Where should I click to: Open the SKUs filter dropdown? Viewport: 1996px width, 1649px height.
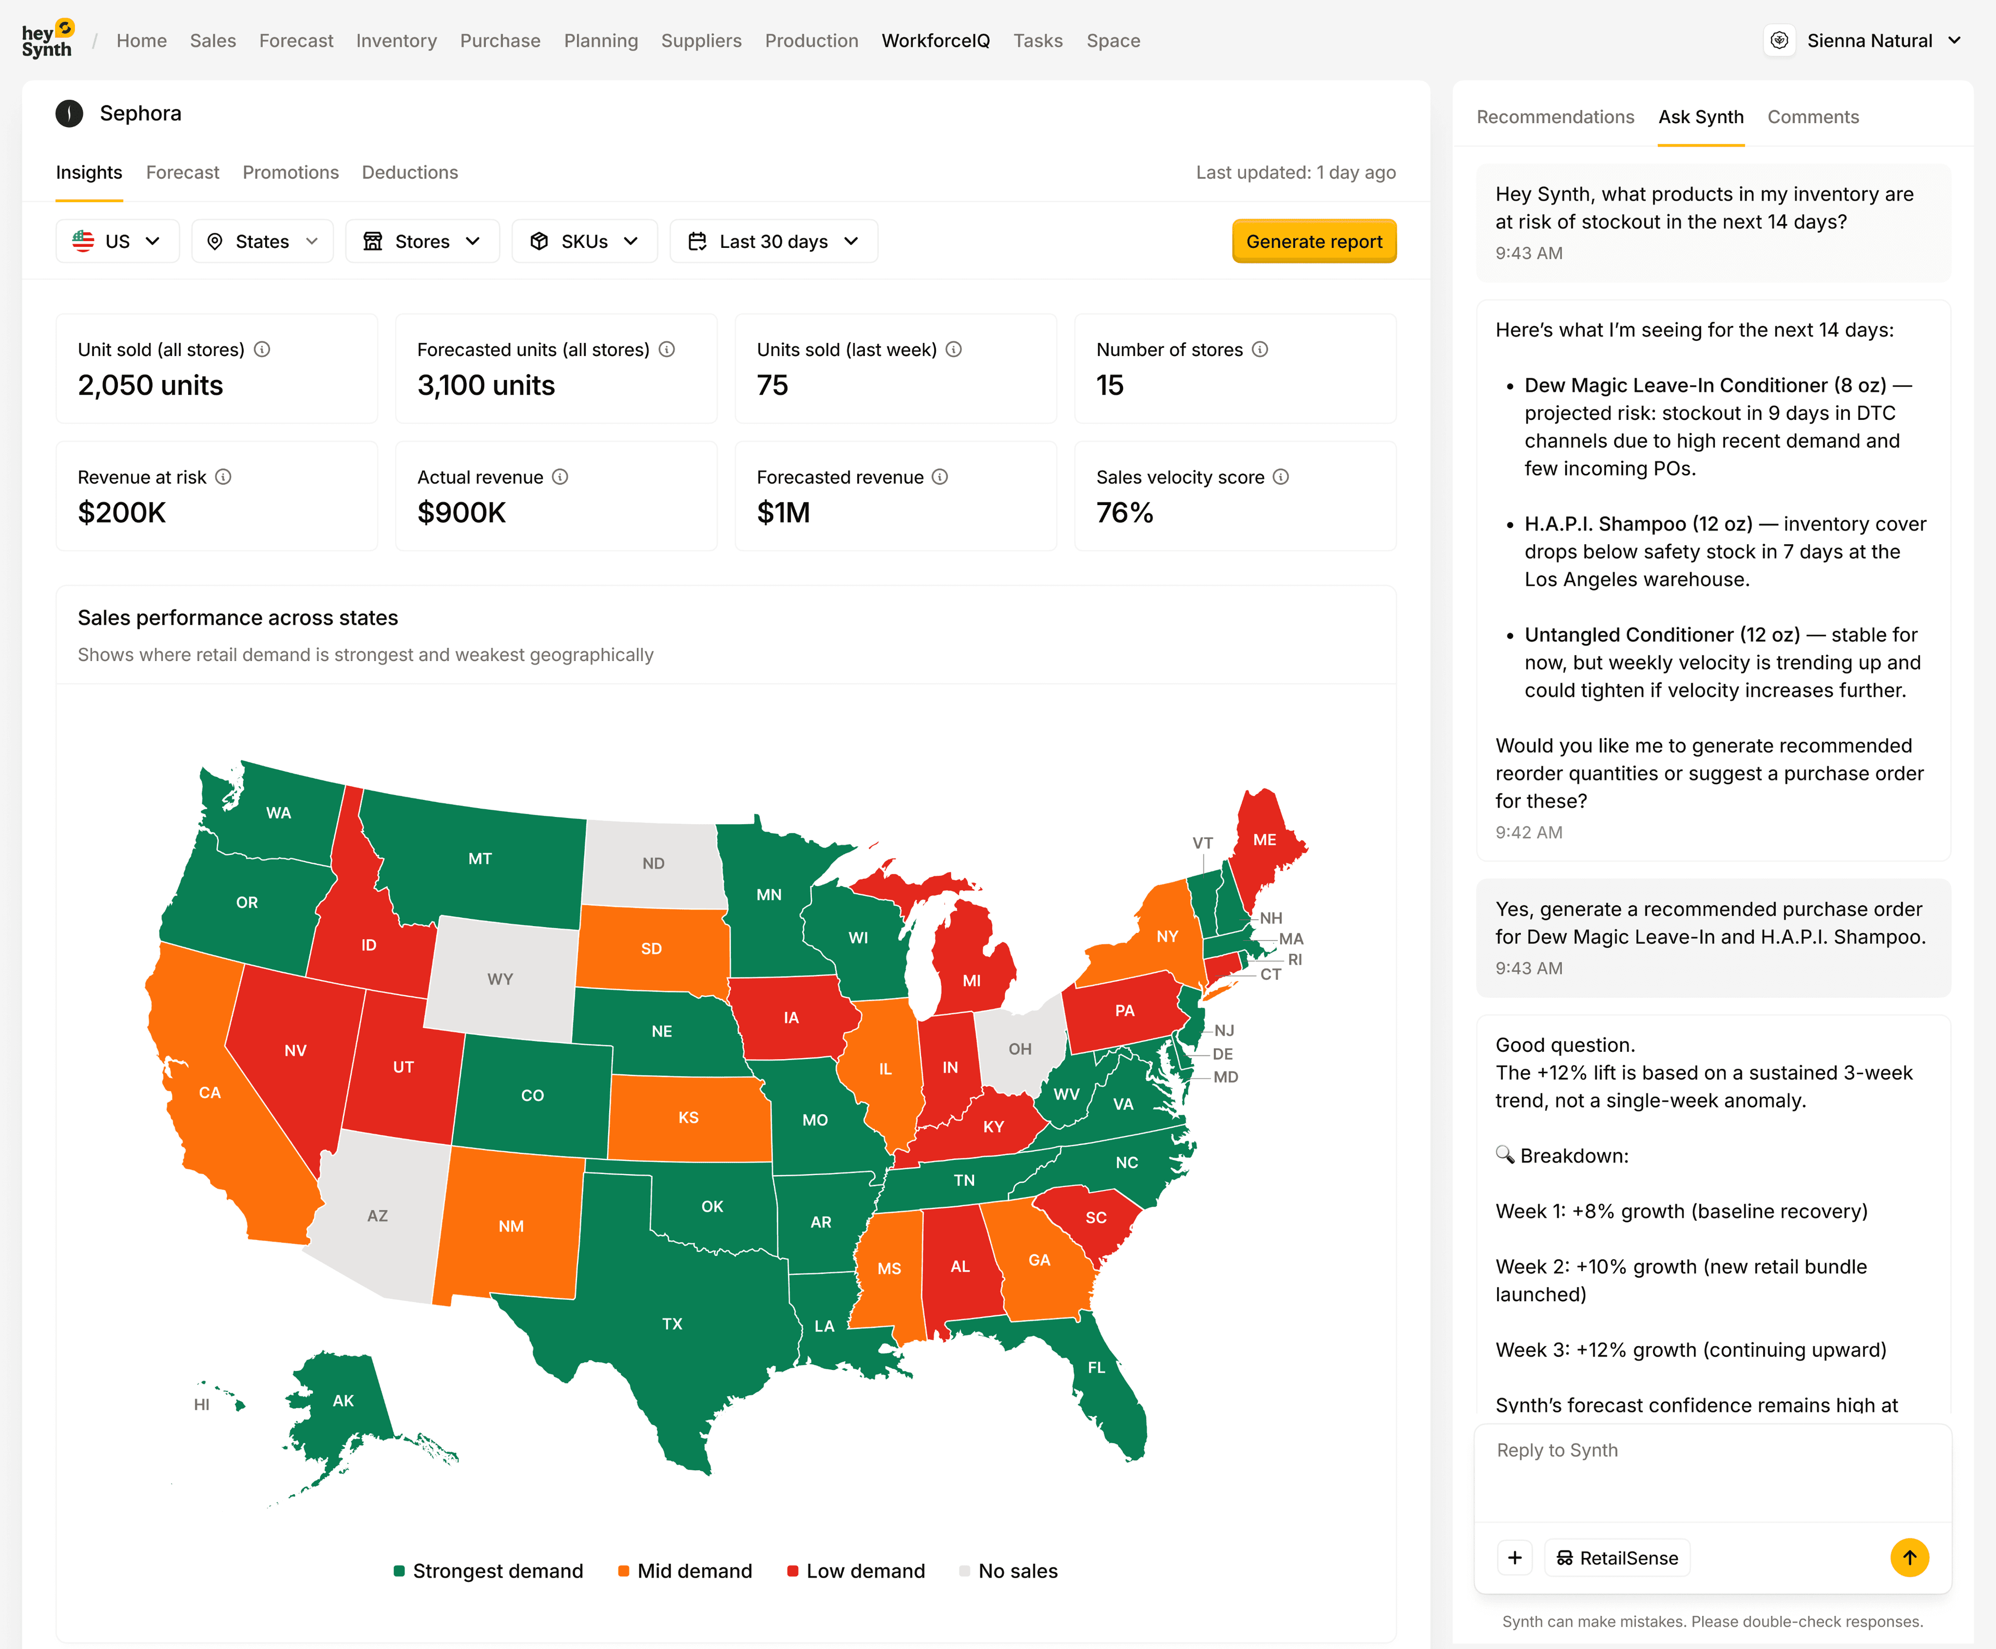tap(584, 241)
